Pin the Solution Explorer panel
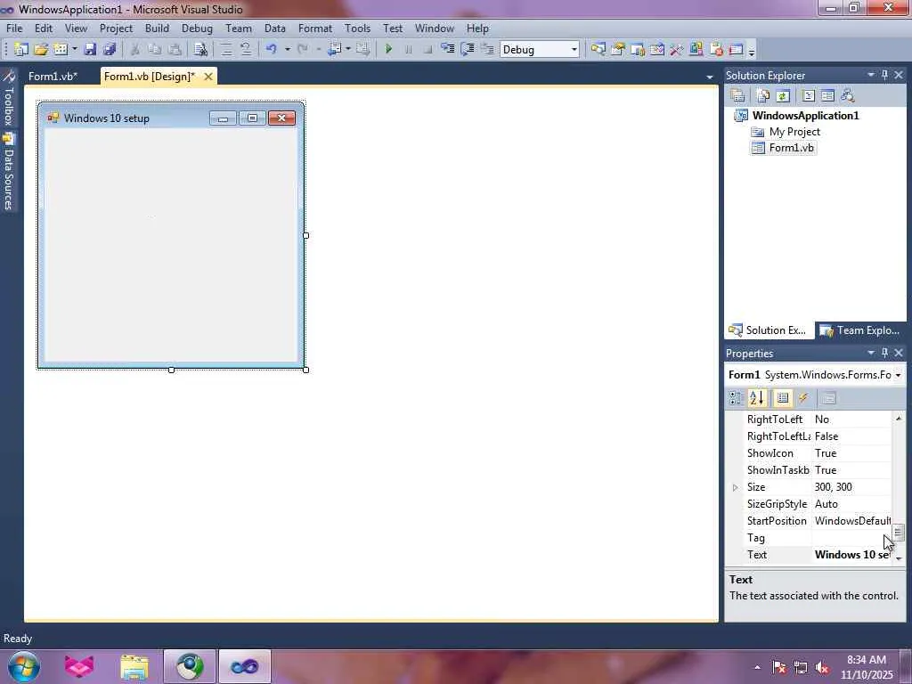The image size is (912, 684). click(884, 75)
